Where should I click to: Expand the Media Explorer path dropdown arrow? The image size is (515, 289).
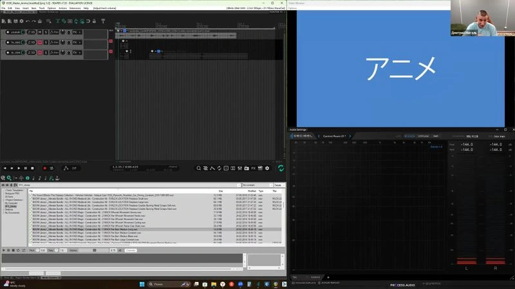239,185
